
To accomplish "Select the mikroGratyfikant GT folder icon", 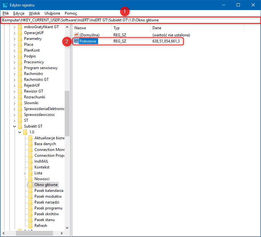I will point(20,27).
